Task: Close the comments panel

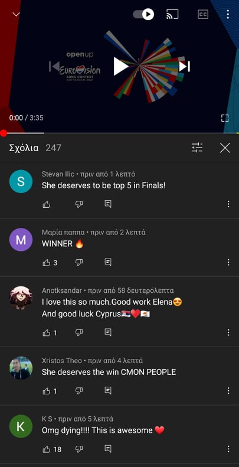Action: coord(225,148)
